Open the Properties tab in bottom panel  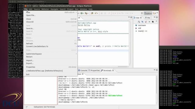point(94,71)
